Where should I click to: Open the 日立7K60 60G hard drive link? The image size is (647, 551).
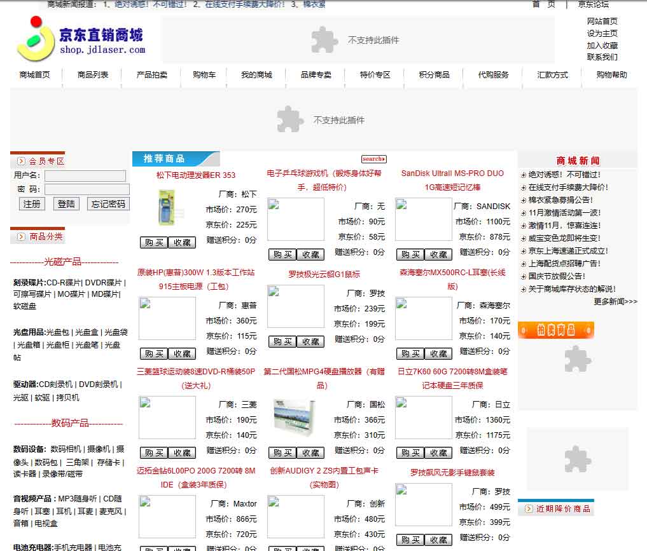pos(453,378)
